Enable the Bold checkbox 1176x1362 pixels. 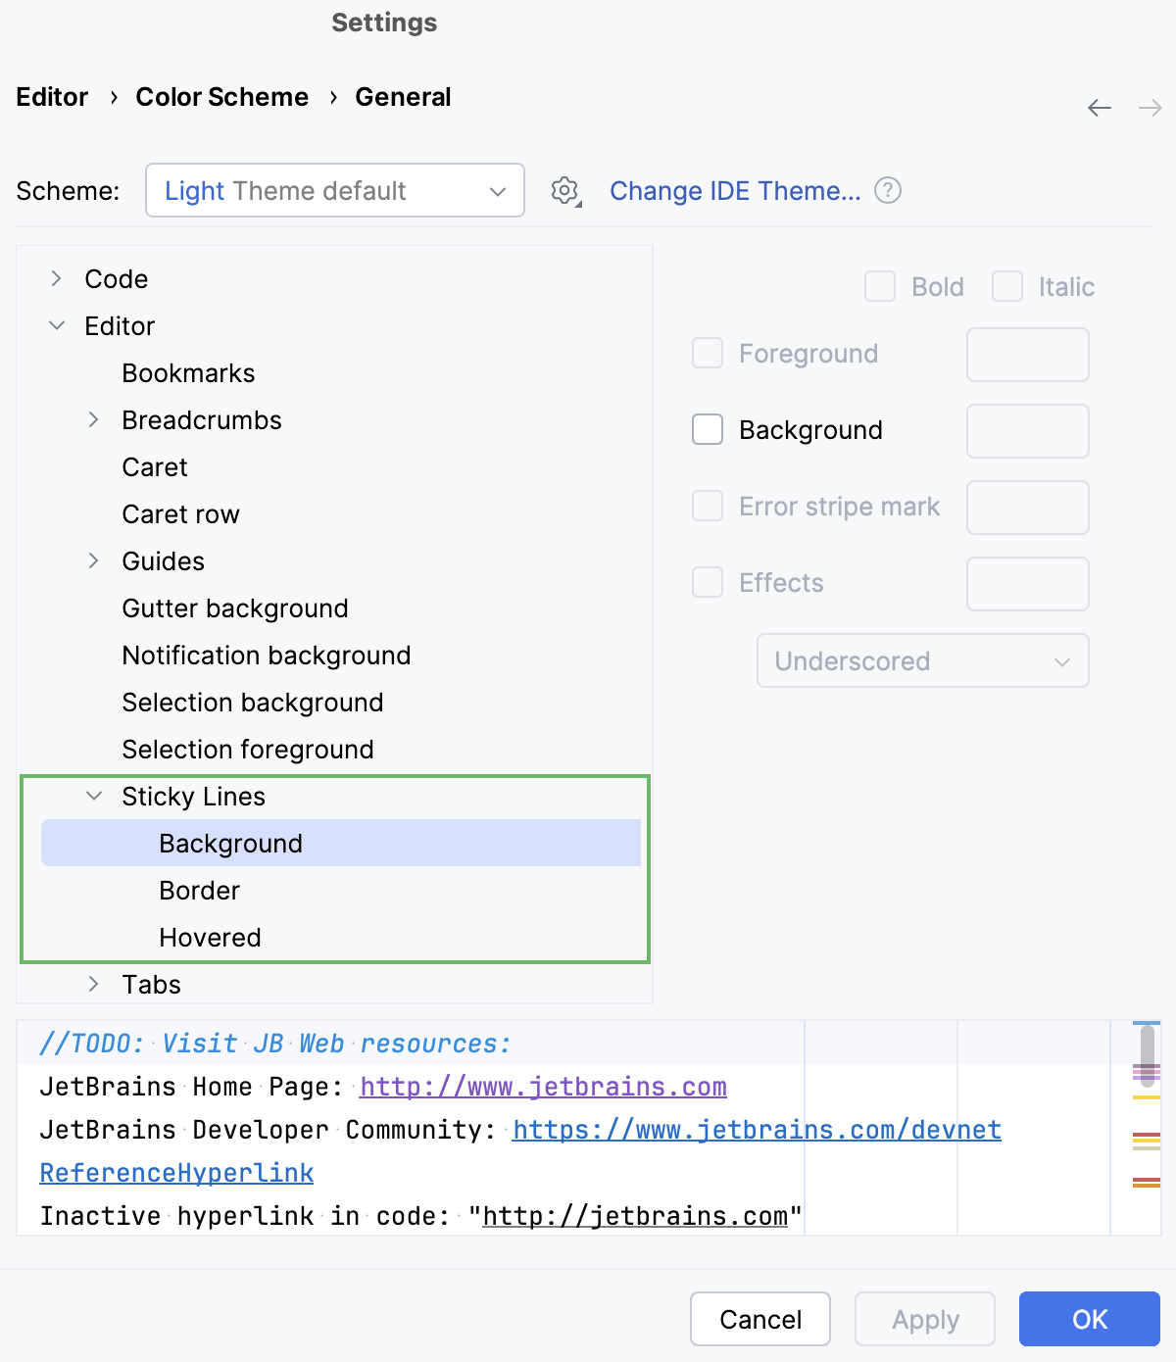click(879, 286)
